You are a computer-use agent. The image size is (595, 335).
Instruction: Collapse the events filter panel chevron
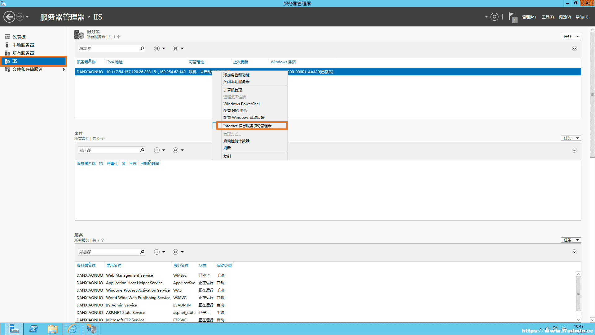click(x=574, y=150)
